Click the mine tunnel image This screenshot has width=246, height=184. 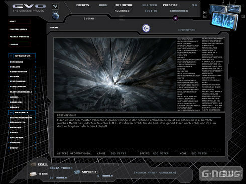(x=115, y=75)
